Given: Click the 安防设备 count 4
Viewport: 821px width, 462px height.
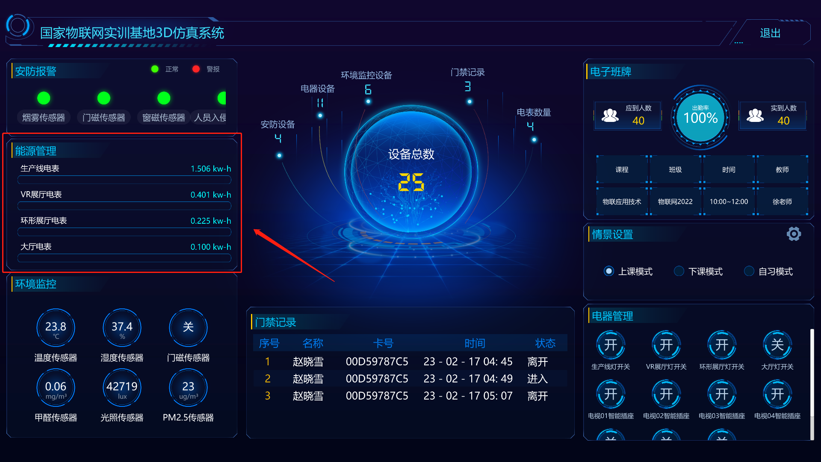Looking at the screenshot, I should tap(278, 138).
